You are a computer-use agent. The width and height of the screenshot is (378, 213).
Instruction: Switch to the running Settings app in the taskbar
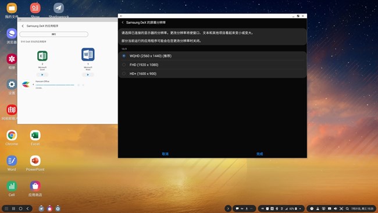click(x=58, y=209)
